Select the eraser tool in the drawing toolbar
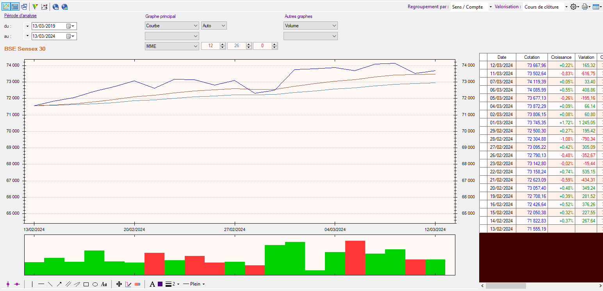 pyautogui.click(x=137, y=284)
